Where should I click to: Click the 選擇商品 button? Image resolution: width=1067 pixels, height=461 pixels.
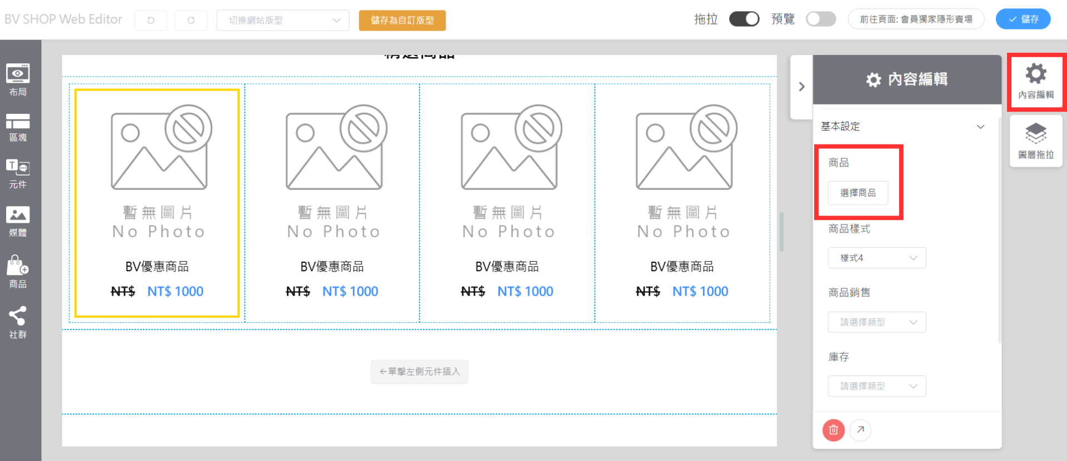tap(858, 193)
